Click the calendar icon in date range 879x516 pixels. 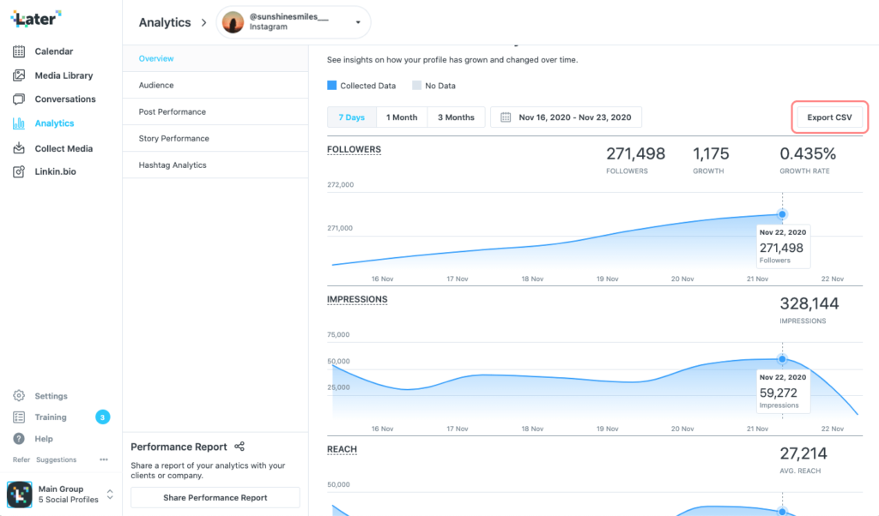click(506, 117)
